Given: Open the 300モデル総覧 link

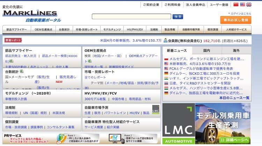Looking at the screenshot, I should pyautogui.click(x=95, y=99).
